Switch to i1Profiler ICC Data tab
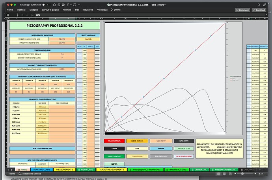Screen dimensions: 272x180 coord(177,170)
